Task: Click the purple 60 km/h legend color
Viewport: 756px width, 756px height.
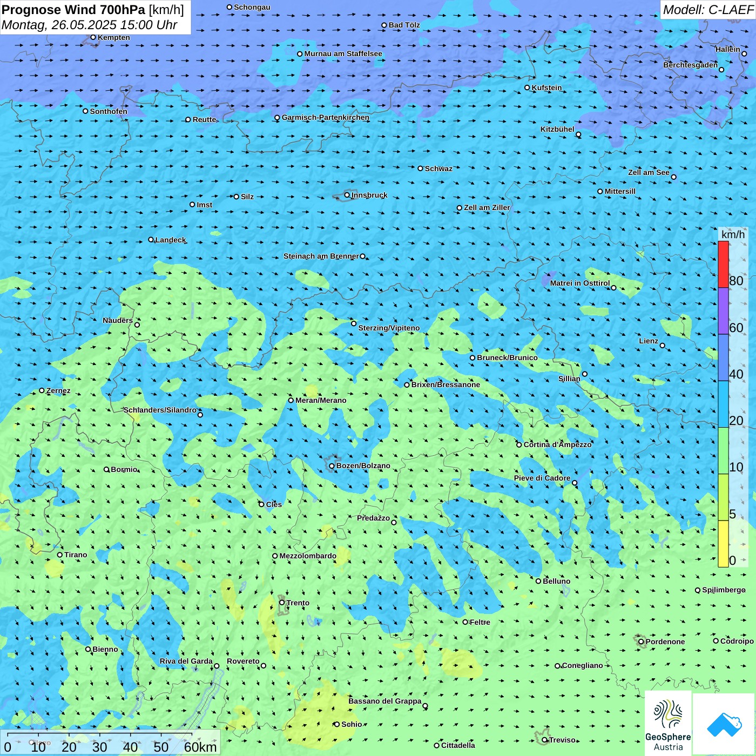Action: pyautogui.click(x=723, y=311)
